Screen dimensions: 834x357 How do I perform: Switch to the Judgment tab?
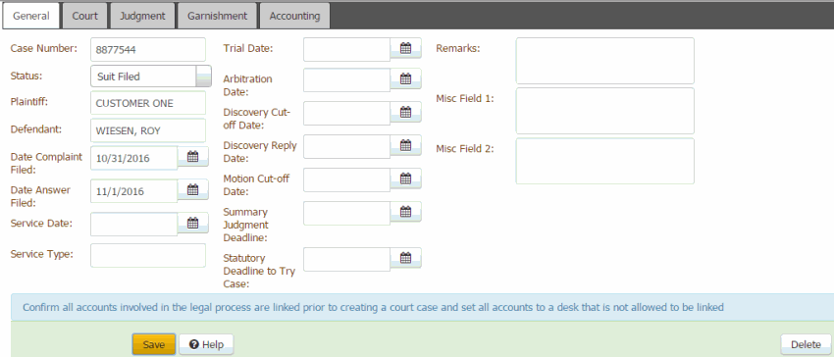point(142,16)
